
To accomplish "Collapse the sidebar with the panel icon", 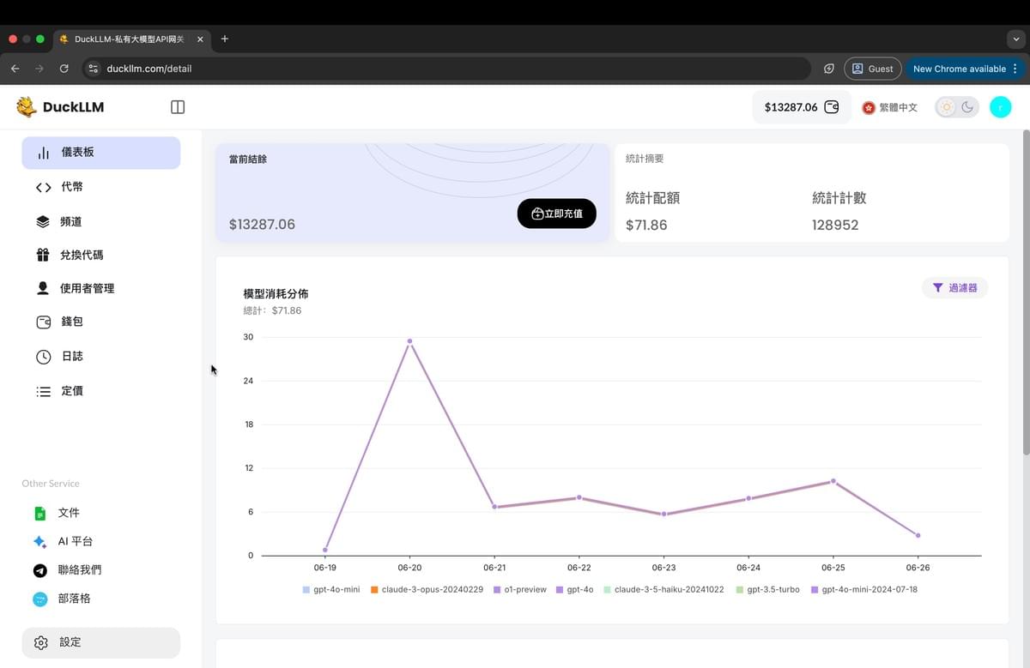I will (177, 106).
